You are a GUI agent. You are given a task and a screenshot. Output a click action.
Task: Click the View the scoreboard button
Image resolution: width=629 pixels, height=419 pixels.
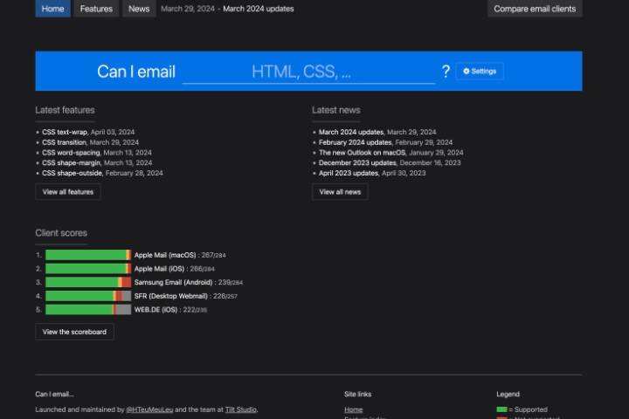[x=74, y=332]
